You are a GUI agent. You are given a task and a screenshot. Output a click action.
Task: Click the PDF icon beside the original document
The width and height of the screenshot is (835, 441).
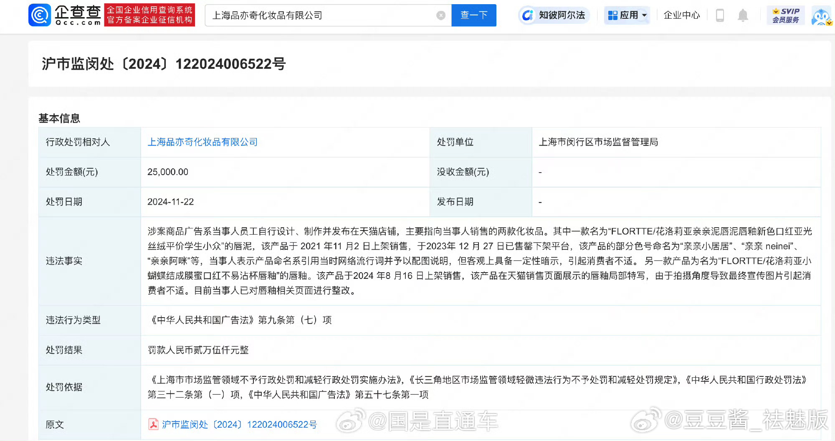[x=153, y=424]
